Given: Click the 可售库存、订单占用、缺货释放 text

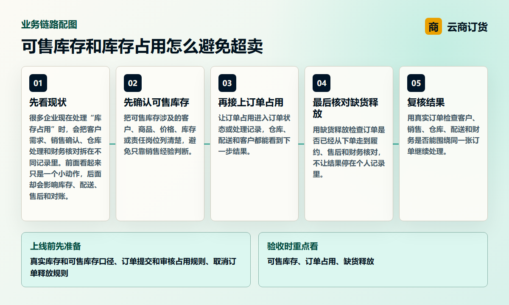Looking at the screenshot, I should pos(321,261).
